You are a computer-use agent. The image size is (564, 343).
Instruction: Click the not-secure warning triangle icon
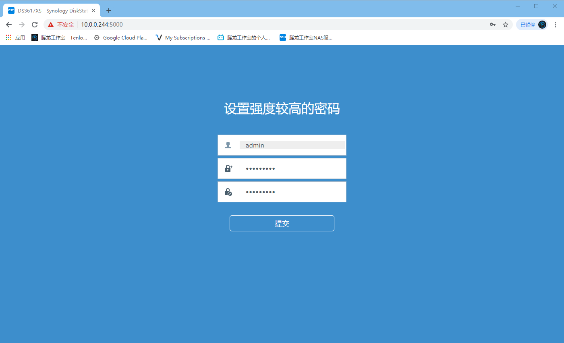pos(51,25)
